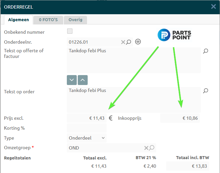Toggle the Onbekend nummer checkbox
Screen dimensions: 220x173
(x=70, y=31)
